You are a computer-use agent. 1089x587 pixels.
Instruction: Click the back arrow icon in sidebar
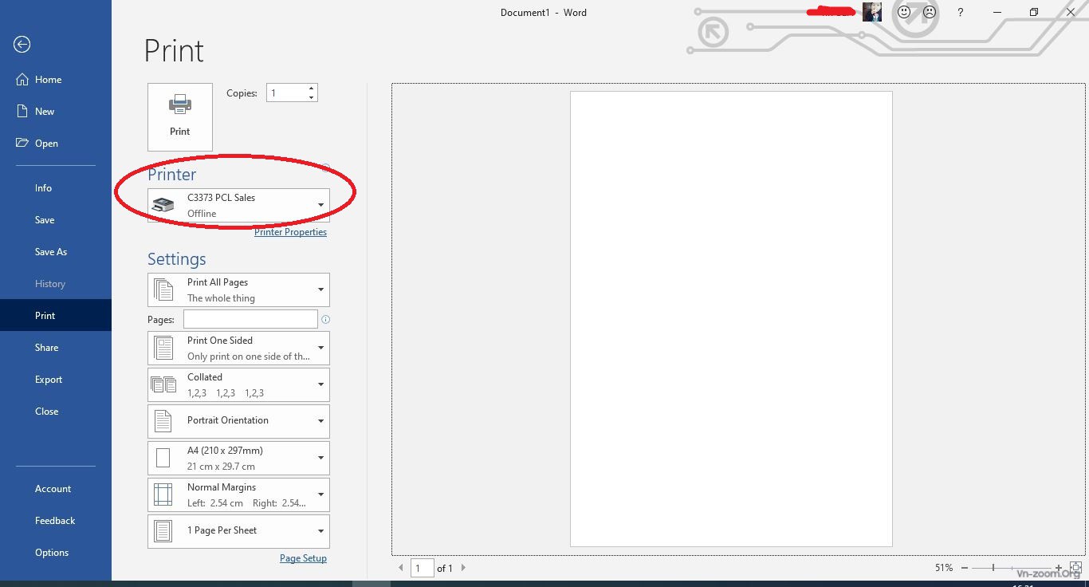coord(22,45)
